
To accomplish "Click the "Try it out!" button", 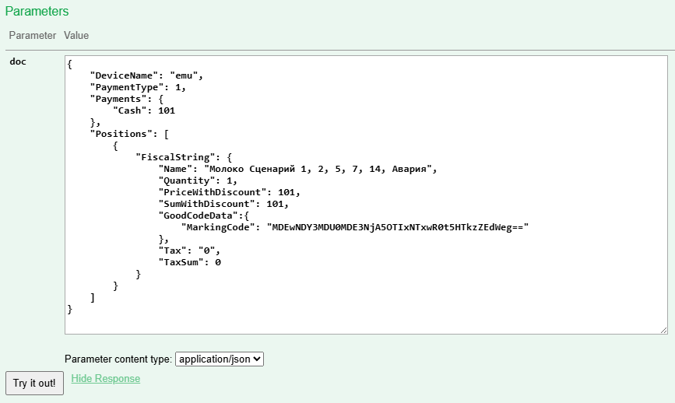I will click(34, 383).
